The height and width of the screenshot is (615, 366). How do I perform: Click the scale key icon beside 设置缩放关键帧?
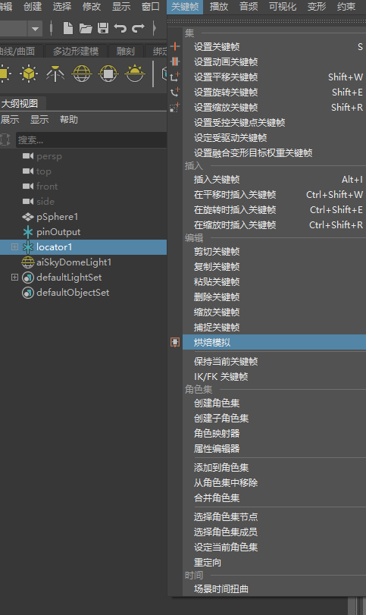(175, 107)
